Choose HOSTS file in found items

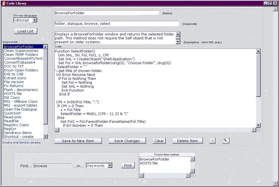pyautogui.click(x=148, y=163)
